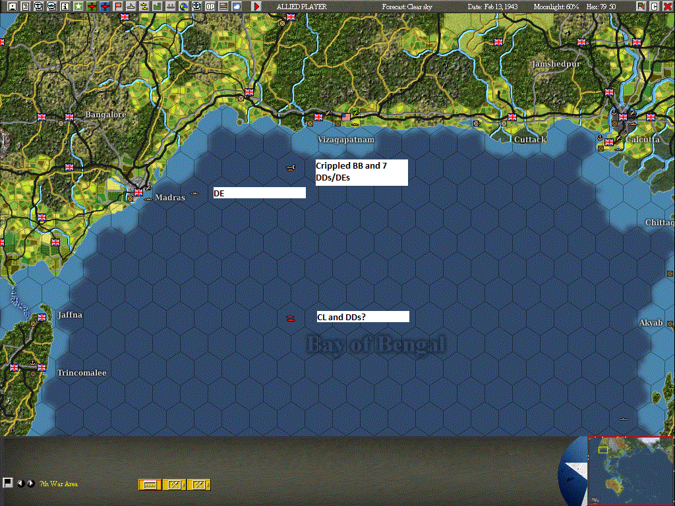Open the reports list document icon

click(x=26, y=7)
